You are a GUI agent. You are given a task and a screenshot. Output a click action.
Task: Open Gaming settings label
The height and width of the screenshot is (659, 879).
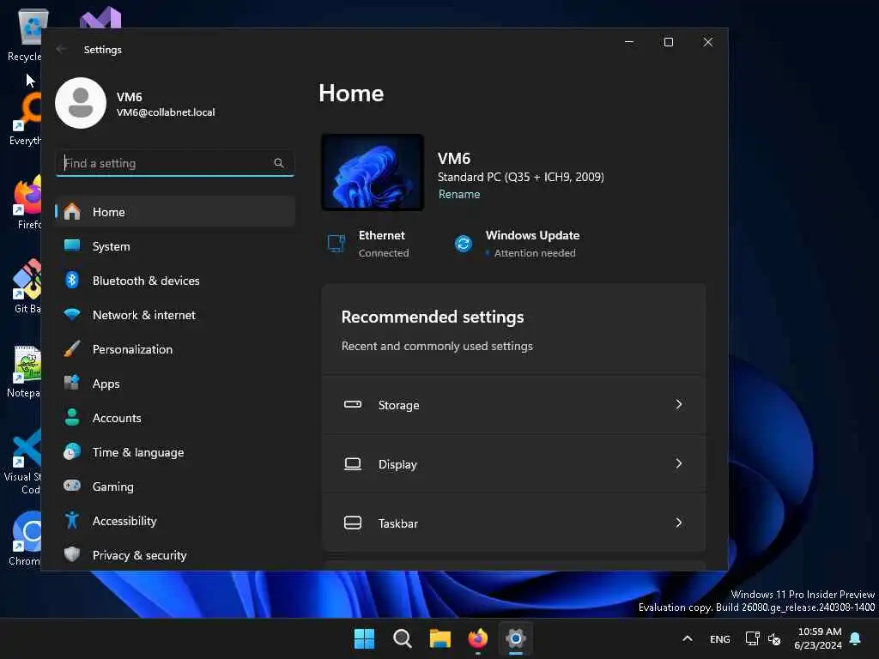tap(112, 487)
